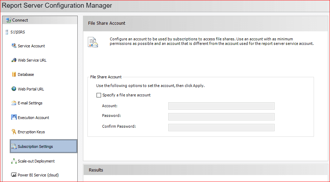The height and width of the screenshot is (182, 330).
Task: Click the Scale-out Deployment icon
Action: click(x=14, y=161)
